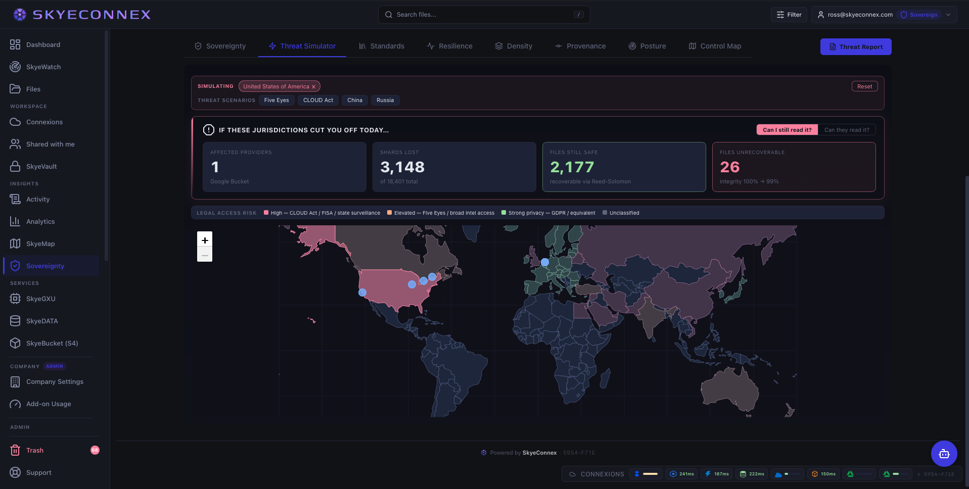
Task: Open Shared with me people icon
Action: [15, 144]
